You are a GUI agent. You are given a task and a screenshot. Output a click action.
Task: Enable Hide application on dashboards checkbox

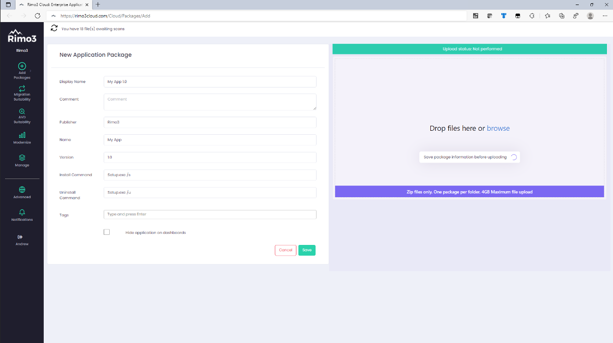click(x=107, y=232)
